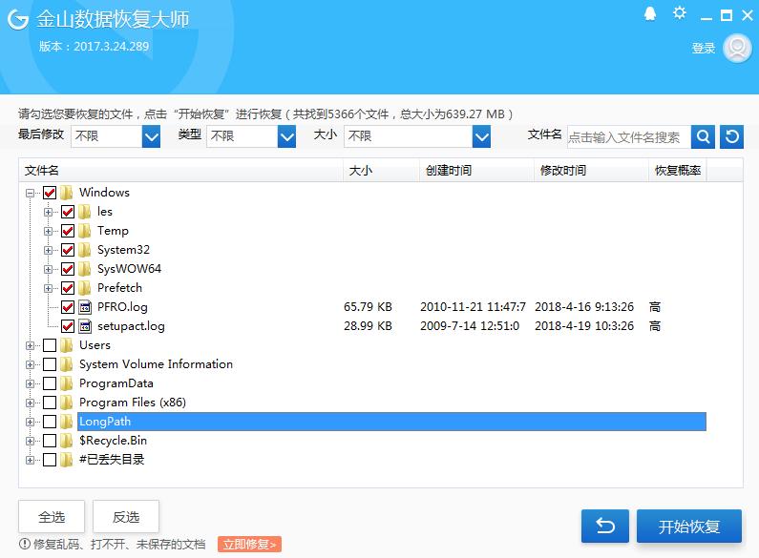The image size is (759, 558).
Task: Click the ProgramData folder icon
Action: point(66,383)
